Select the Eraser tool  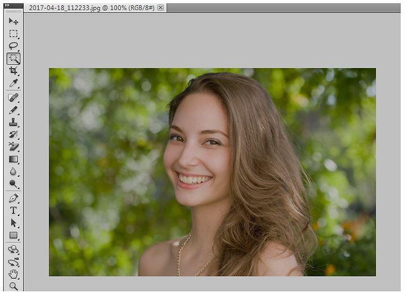13,146
